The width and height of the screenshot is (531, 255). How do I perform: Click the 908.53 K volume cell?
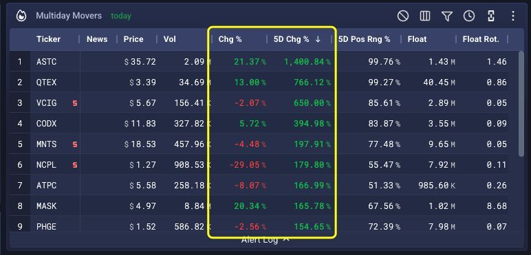point(193,165)
